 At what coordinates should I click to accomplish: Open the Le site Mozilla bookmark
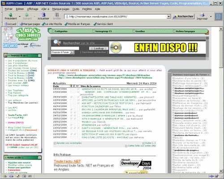click(52, 24)
